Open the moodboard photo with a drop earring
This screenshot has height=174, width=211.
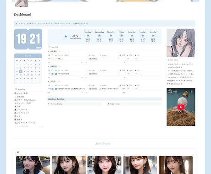[x=140, y=165]
